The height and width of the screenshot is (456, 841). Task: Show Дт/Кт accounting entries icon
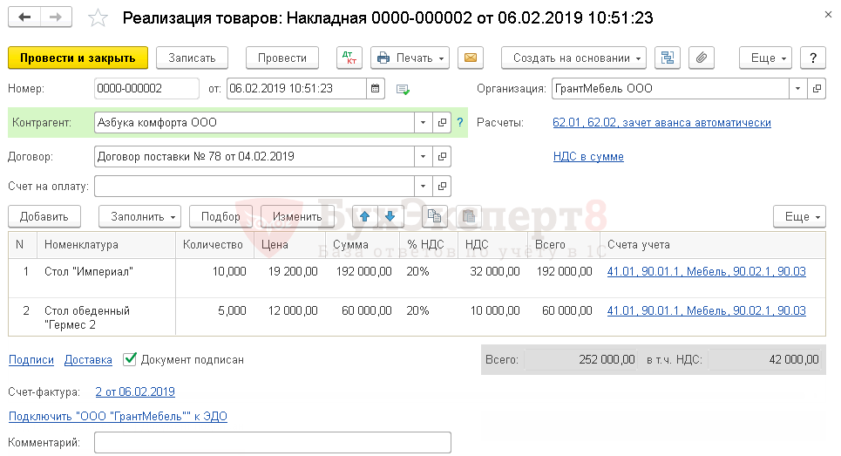349,58
